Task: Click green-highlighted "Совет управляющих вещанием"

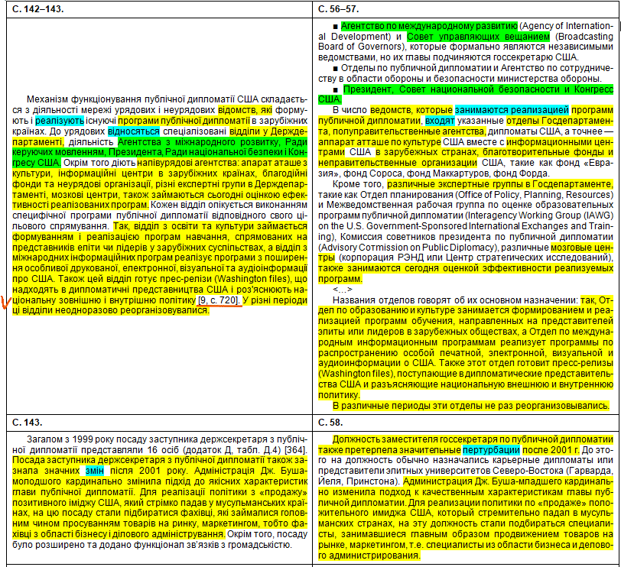Action: (478, 36)
